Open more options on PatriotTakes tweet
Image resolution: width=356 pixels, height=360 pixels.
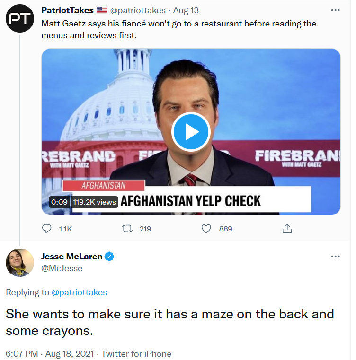click(335, 10)
